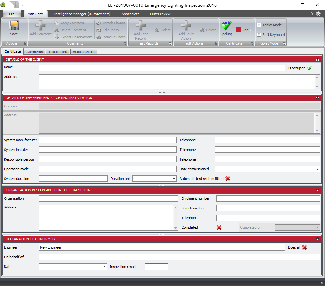Click the help icon in the top right
The height and width of the screenshot is (286, 325).
[x=318, y=14]
